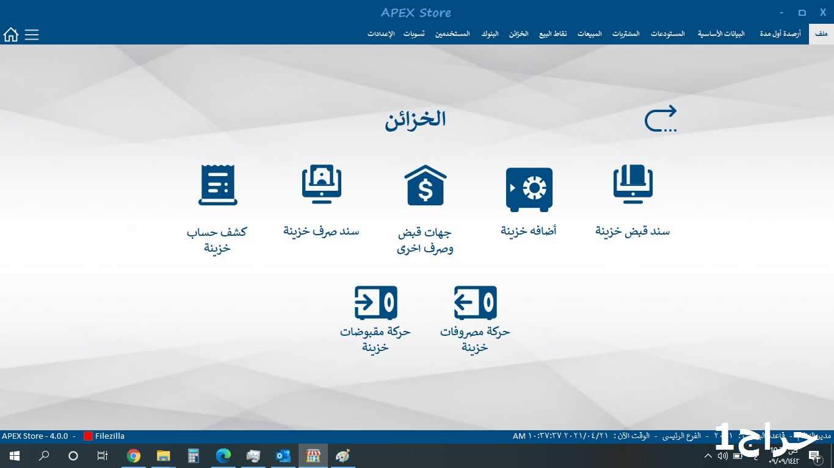Launch Google Chrome from the taskbar
Image resolution: width=834 pixels, height=468 pixels.
[133, 456]
